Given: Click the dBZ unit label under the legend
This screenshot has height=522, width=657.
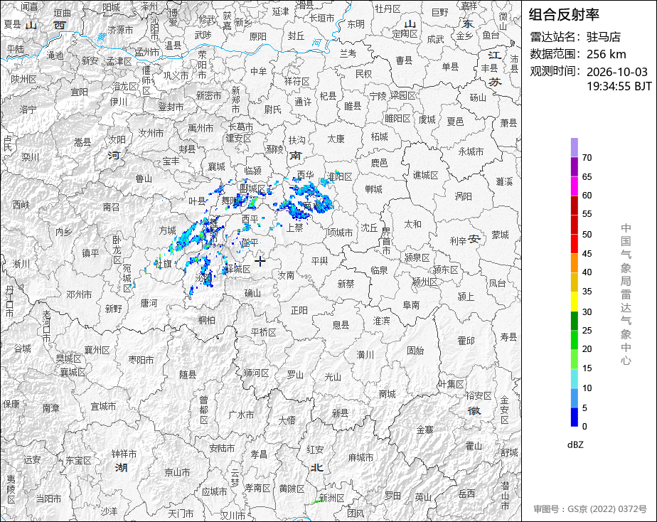Looking at the screenshot, I should [x=575, y=444].
